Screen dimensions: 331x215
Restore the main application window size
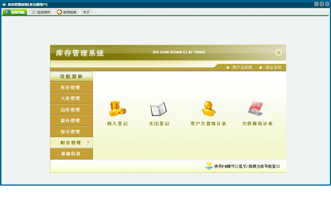(322, 4)
